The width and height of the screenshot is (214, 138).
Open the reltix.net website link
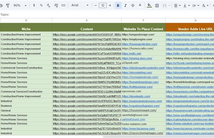point(132,53)
